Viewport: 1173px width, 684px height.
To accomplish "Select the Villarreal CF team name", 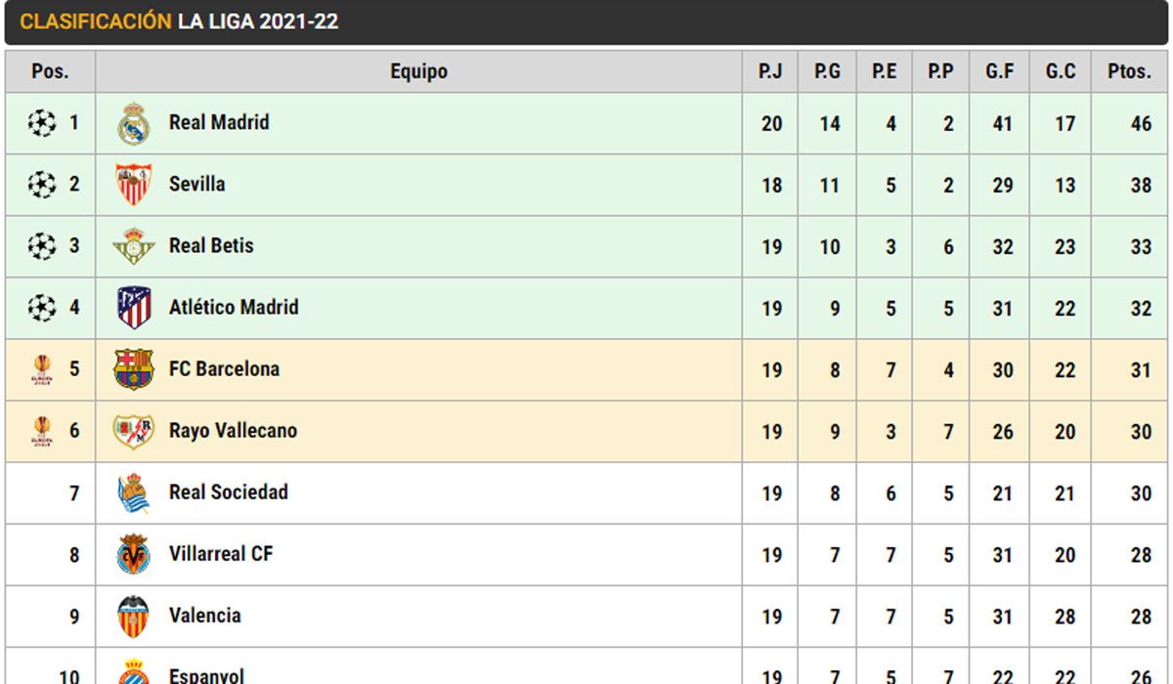I will (221, 553).
